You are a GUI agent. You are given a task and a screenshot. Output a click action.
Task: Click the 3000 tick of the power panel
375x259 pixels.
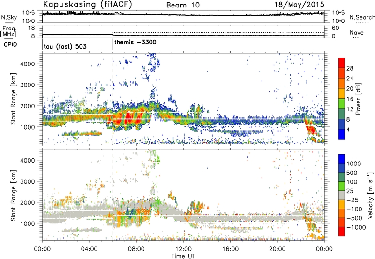(x=28, y=85)
